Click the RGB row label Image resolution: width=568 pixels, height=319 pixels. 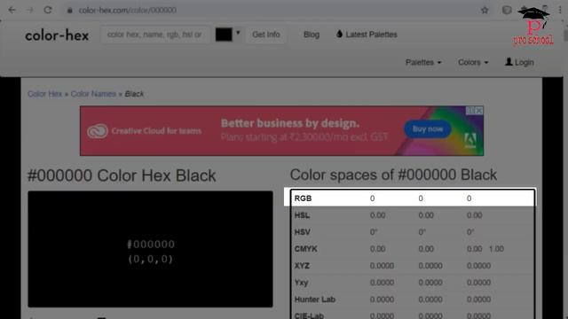[303, 198]
